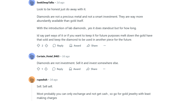Click the 2d ago timestamp beside rupeshsh

click(54, 80)
